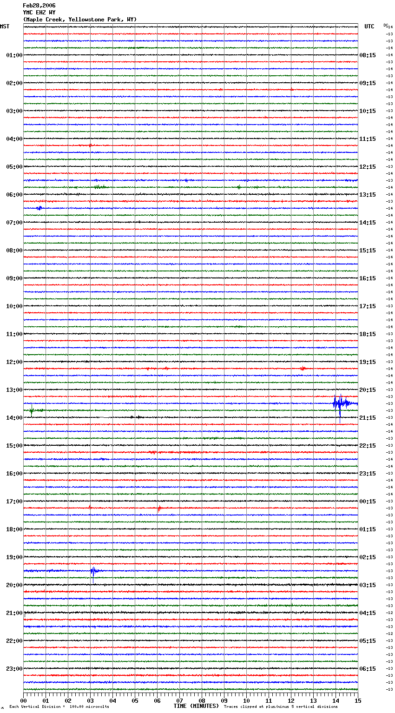Select the 06:00 MST row label
395x713 pixels.
(14, 195)
